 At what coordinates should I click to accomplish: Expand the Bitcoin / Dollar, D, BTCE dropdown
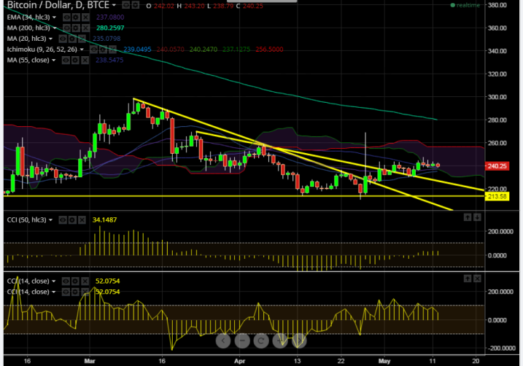(x=114, y=5)
